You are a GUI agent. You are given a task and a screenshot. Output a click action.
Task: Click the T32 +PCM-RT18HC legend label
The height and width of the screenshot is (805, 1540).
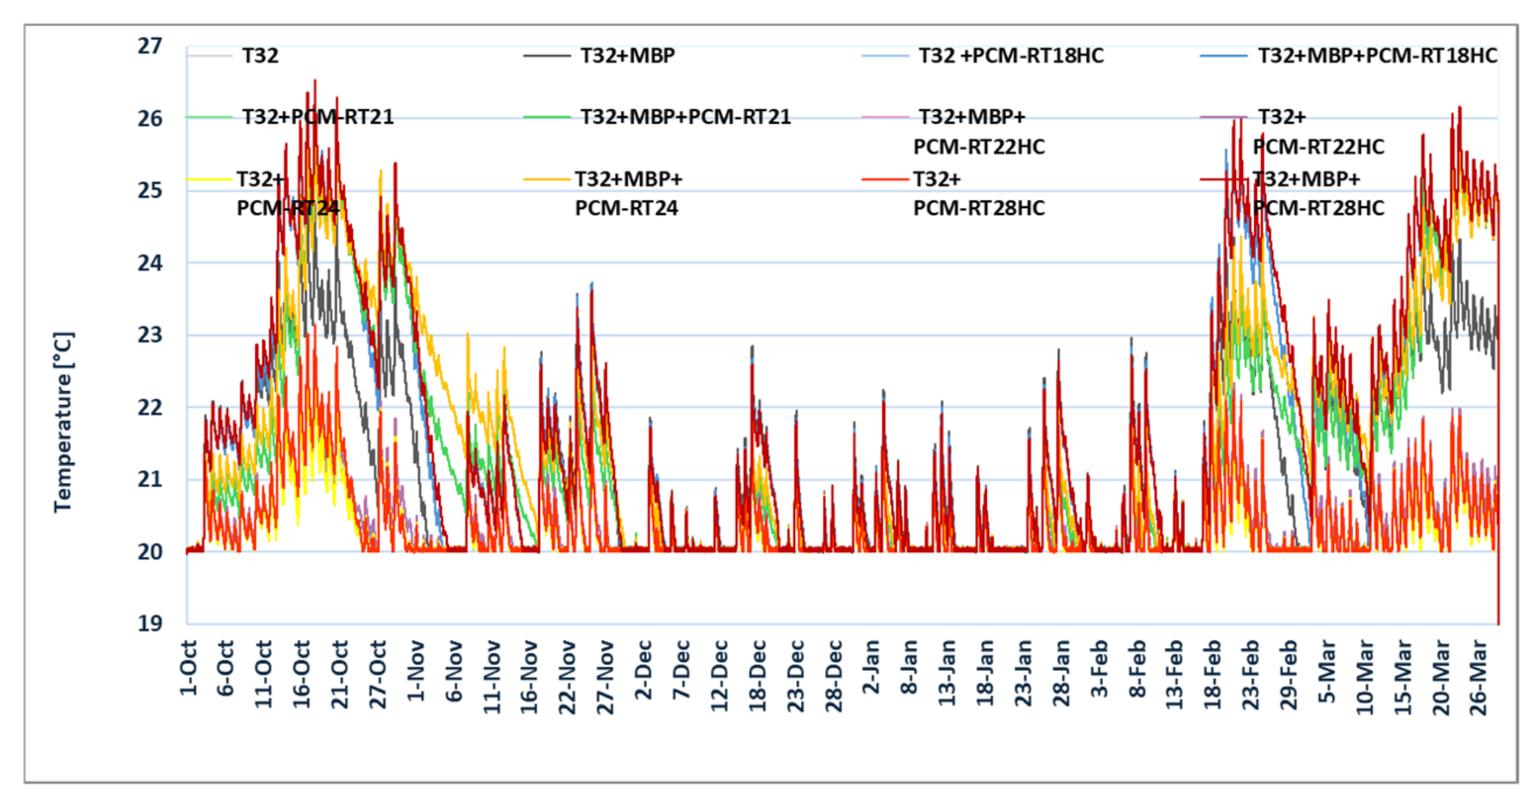[x=1011, y=56]
